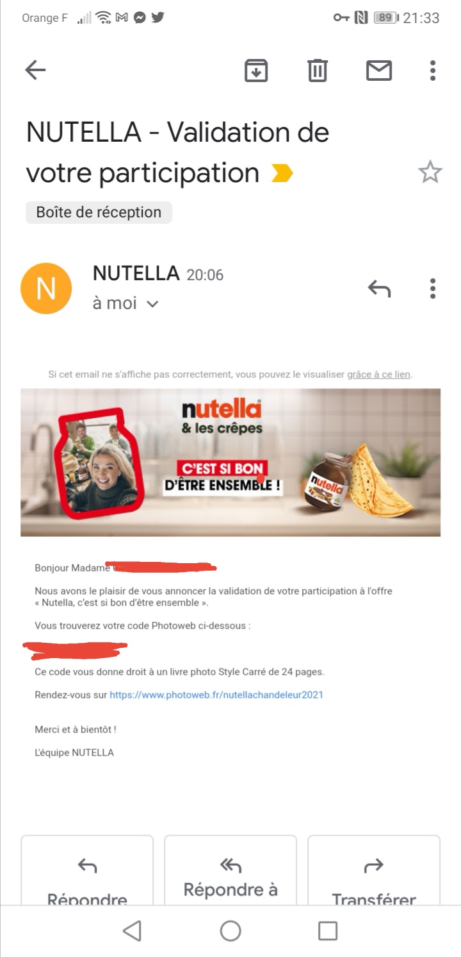Tap the yellow importance marker beside the subject
This screenshot has width=461, height=957.
coord(282,173)
